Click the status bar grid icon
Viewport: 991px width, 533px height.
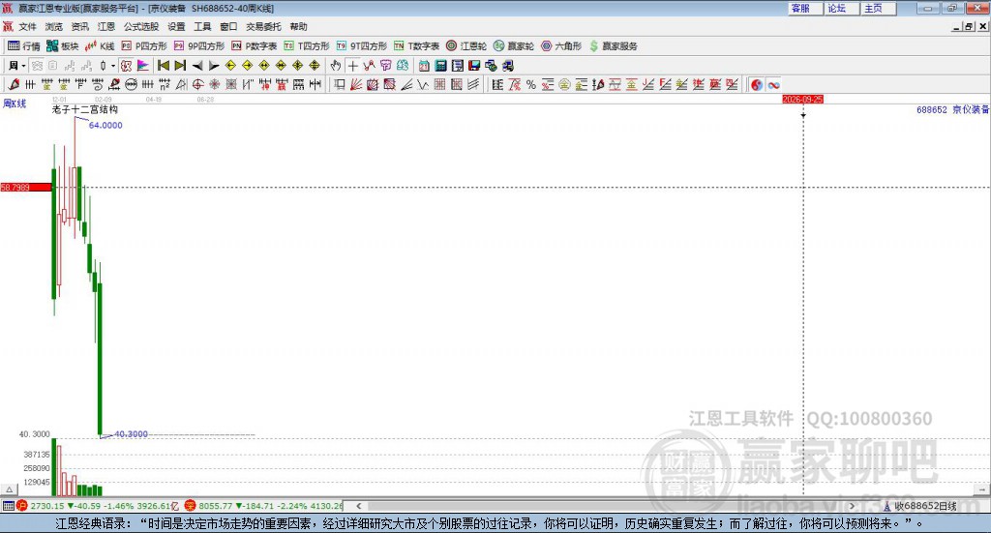tap(8, 506)
